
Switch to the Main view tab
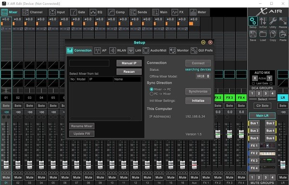pyautogui.click(x=160, y=12)
